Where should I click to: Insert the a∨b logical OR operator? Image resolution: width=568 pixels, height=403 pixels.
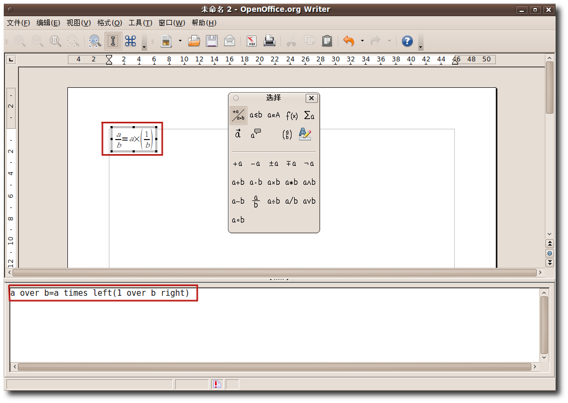tap(309, 201)
